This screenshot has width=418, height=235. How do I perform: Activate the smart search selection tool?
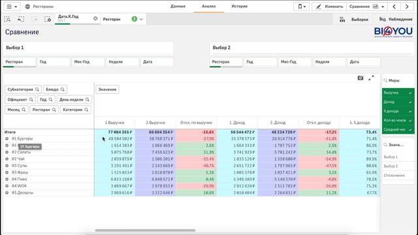pyautogui.click(x=7, y=19)
